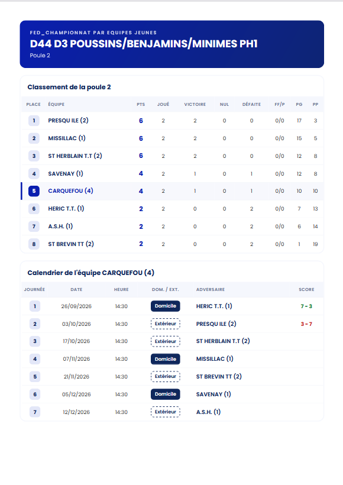Click place badge 1 beside PRESQU ILE
The image size is (343, 485).
(x=34, y=121)
